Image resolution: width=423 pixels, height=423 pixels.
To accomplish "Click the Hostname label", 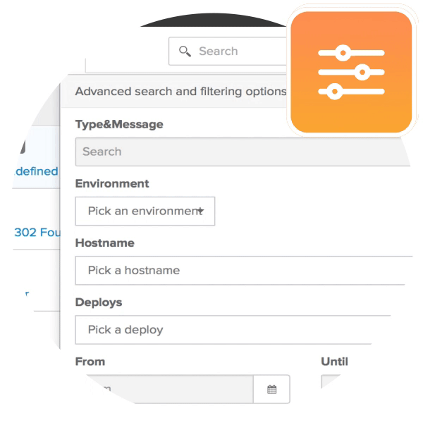I will coord(104,243).
